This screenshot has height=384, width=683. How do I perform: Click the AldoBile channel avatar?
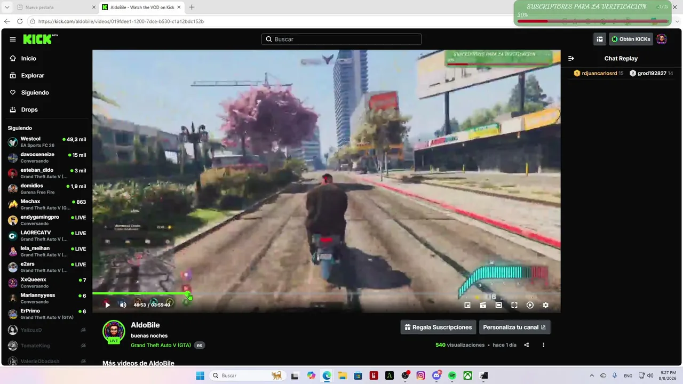pos(114,332)
